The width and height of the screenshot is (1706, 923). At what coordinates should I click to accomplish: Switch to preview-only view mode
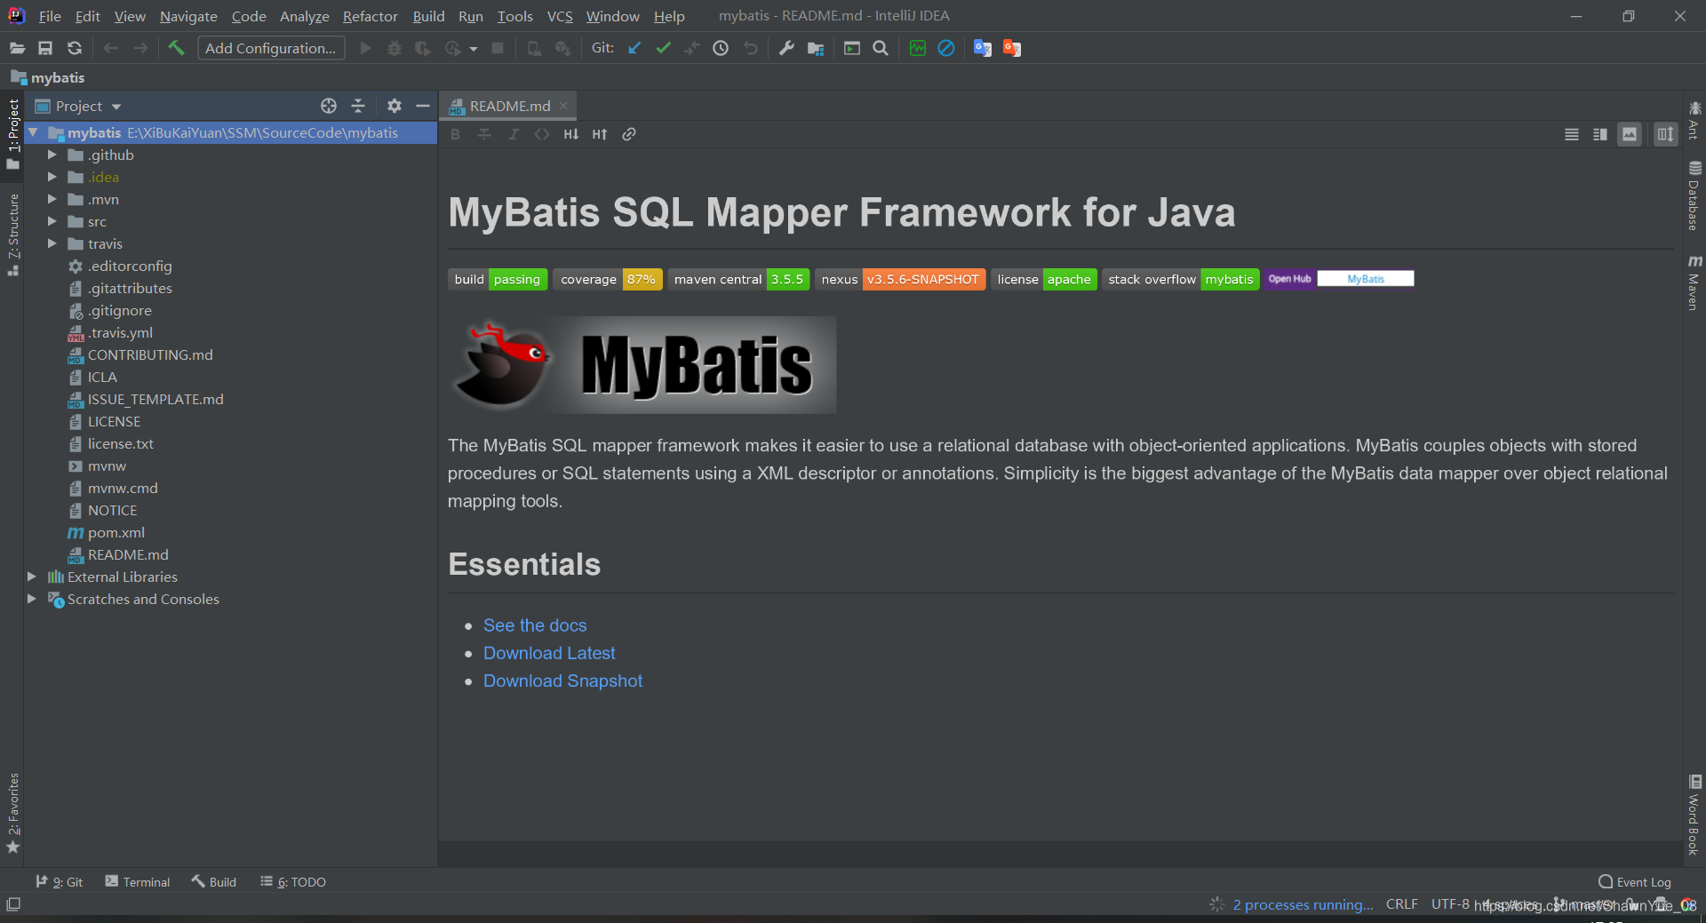coord(1630,134)
